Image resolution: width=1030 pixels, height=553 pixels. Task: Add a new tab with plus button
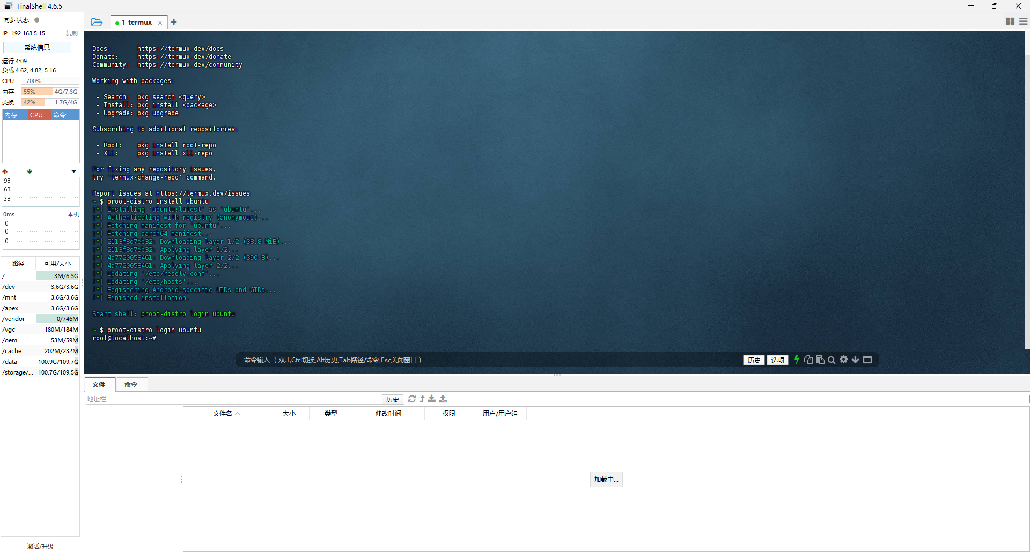[x=174, y=22]
